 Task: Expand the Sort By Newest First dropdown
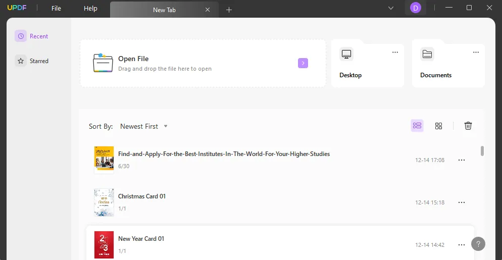coord(144,126)
